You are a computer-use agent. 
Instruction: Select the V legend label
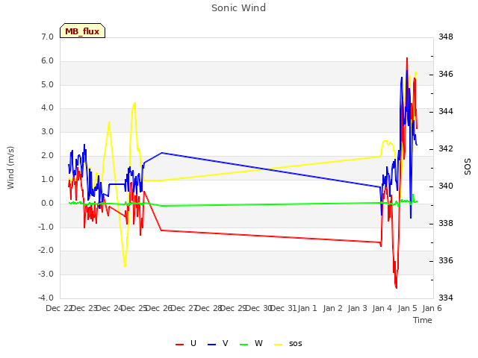(226, 343)
